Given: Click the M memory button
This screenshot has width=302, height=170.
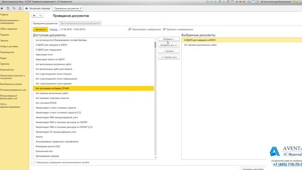Looking at the screenshot, I should (237, 2).
